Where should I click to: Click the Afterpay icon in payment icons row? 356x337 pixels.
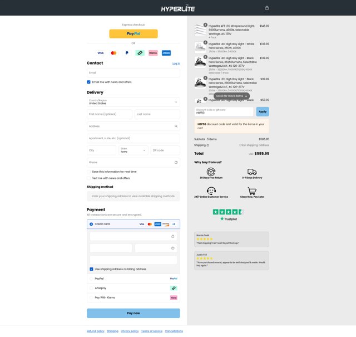click(x=140, y=53)
